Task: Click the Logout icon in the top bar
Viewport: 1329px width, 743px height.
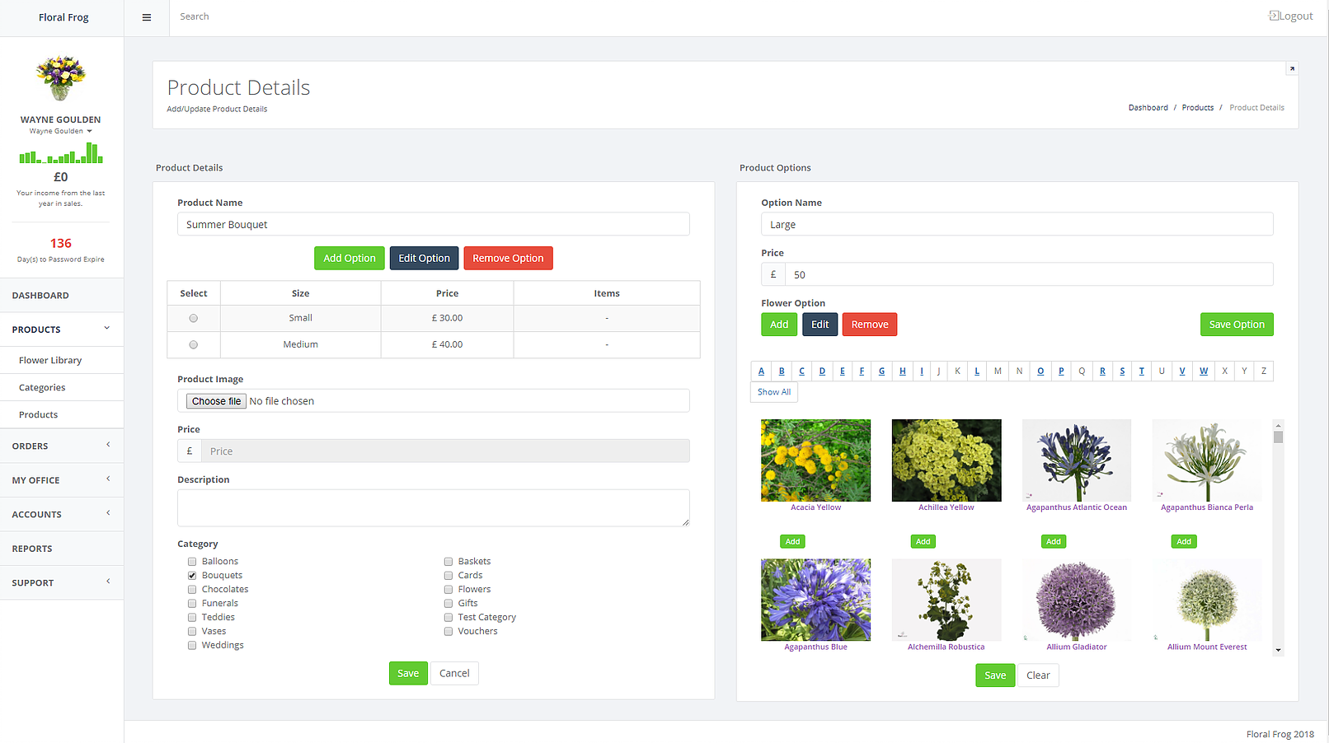Action: point(1272,15)
